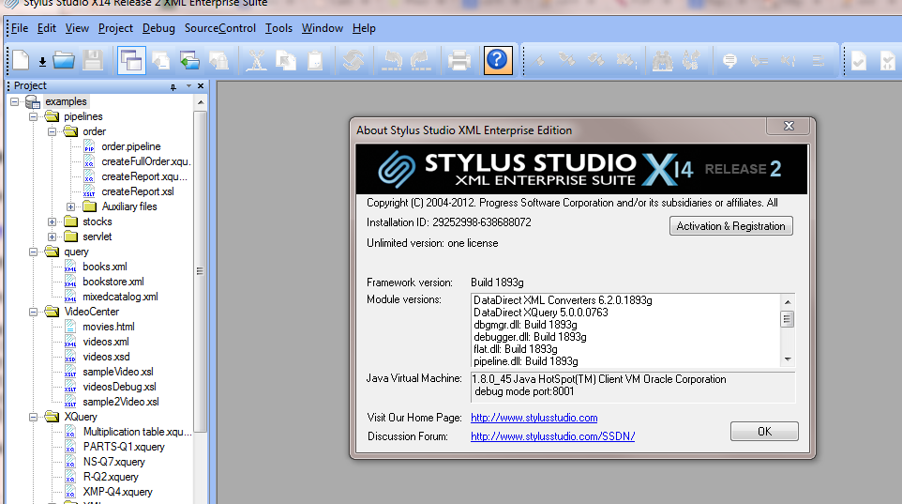Screen dimensions: 902x504
Task: Click the Open file folder icon
Action: (x=64, y=60)
